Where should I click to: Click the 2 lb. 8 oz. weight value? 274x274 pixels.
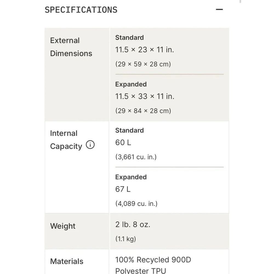tap(133, 224)
